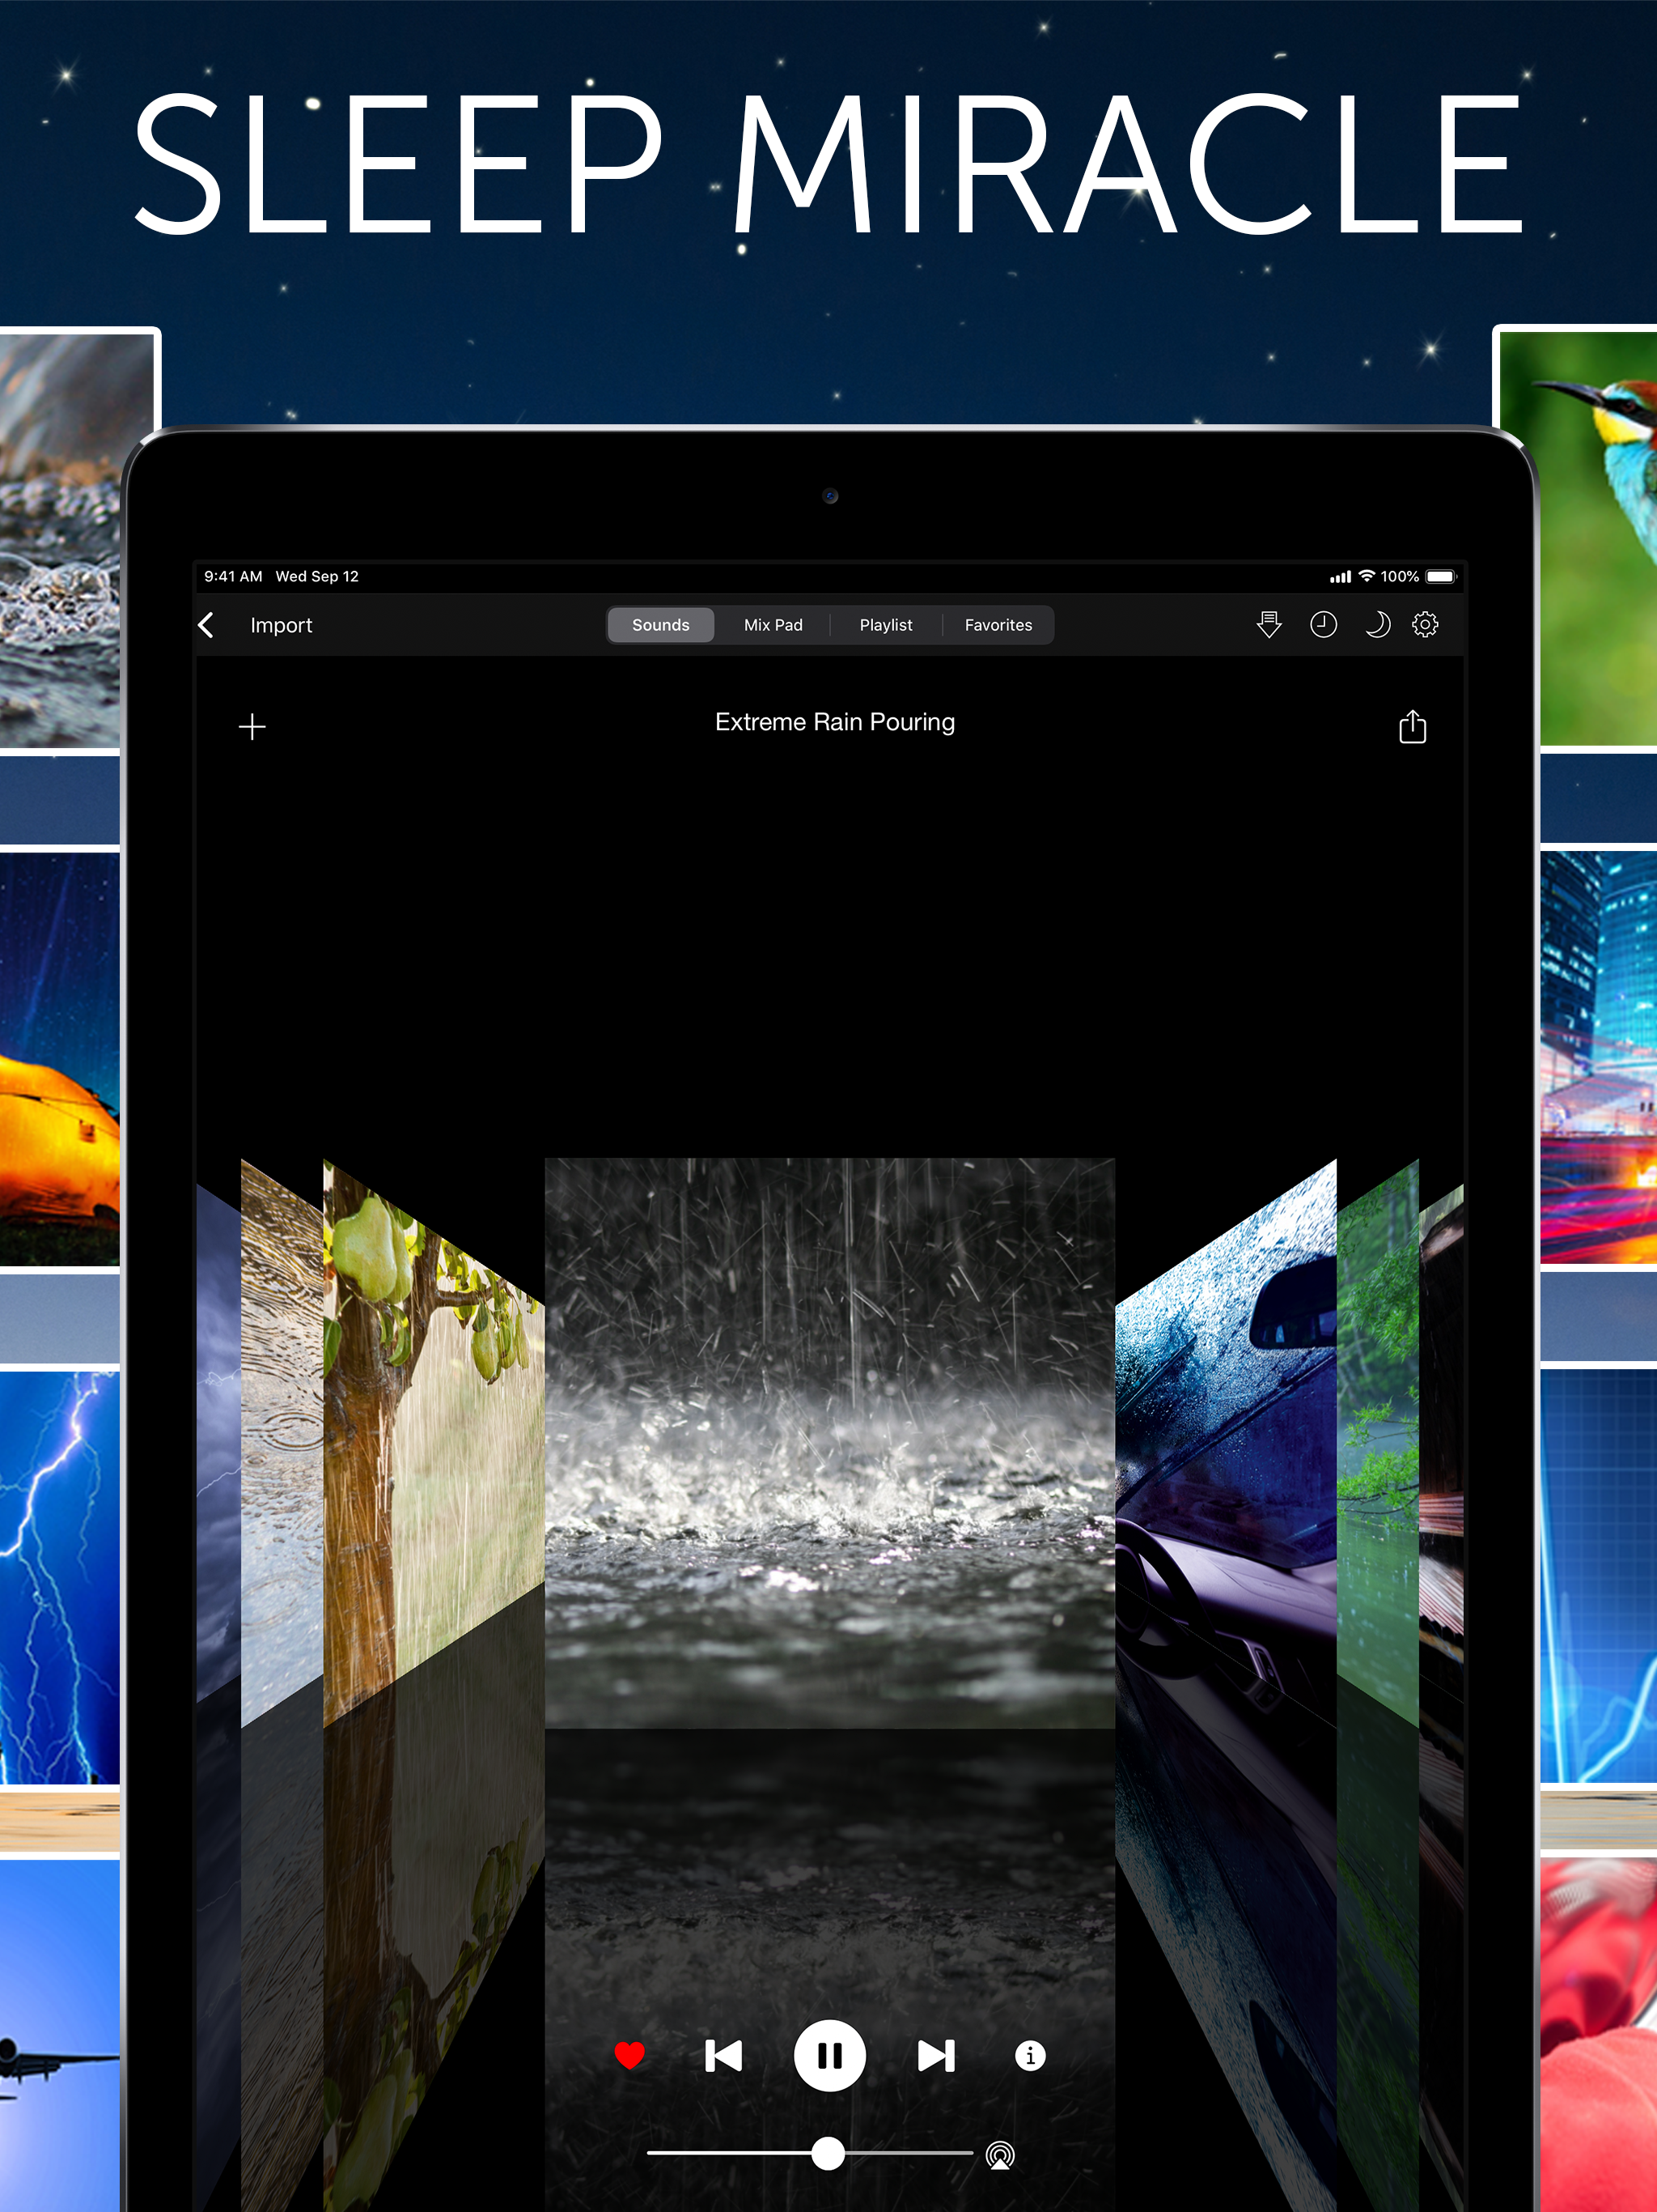Click the Import button

click(281, 625)
